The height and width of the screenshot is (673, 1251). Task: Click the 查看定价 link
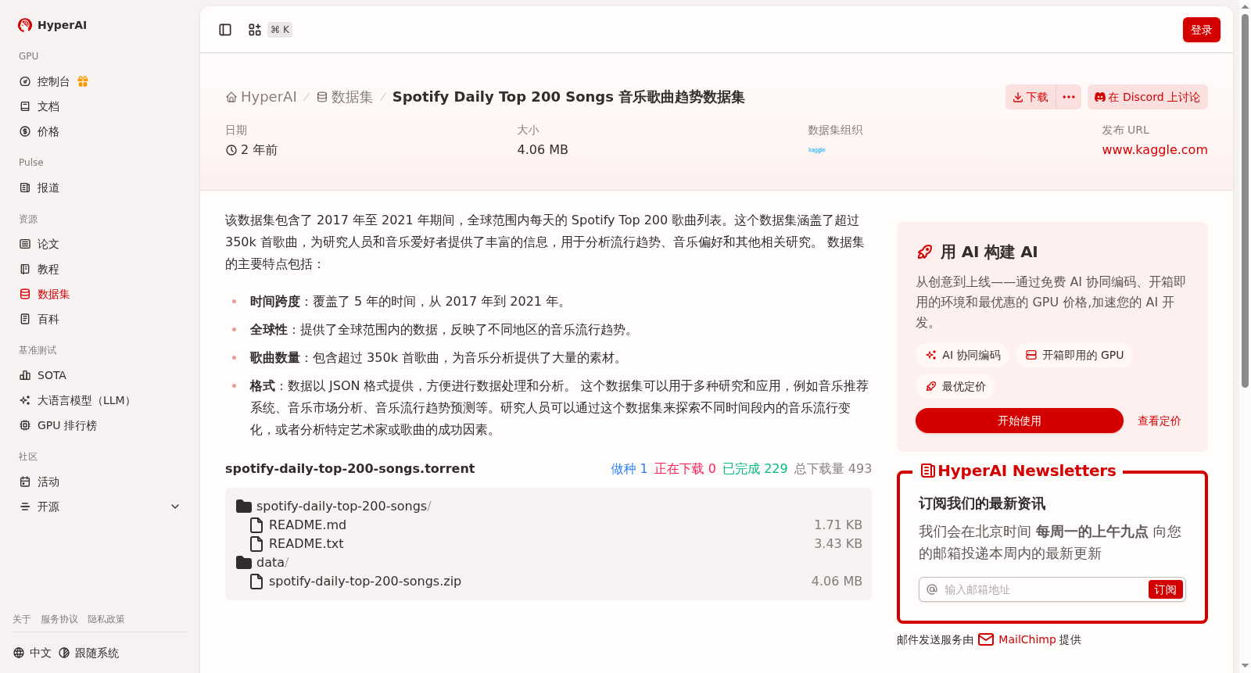pyautogui.click(x=1159, y=421)
